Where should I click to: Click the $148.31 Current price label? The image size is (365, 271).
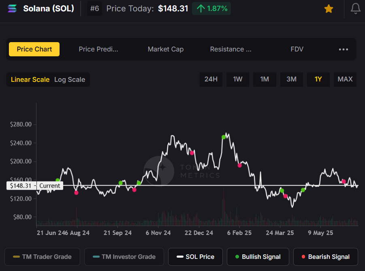[x=35, y=186]
